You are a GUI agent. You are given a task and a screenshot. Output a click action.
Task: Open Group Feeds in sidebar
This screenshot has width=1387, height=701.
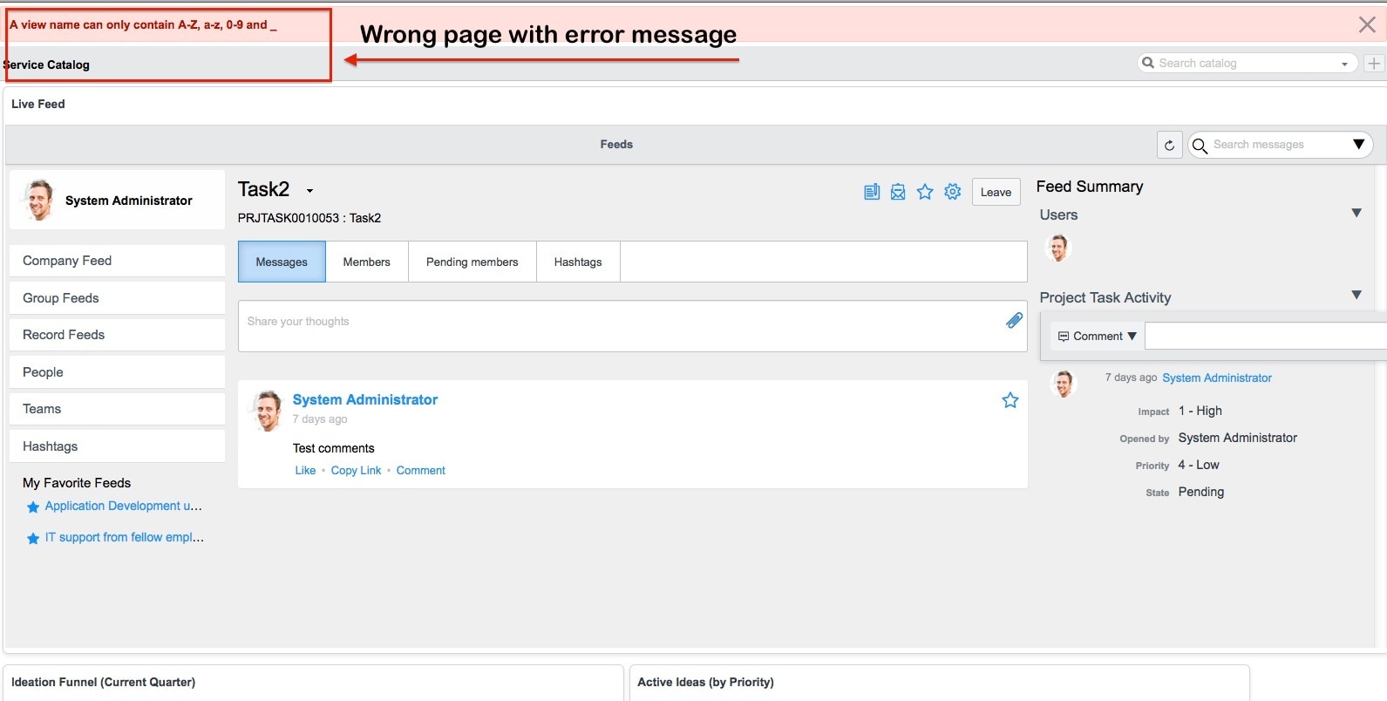pos(117,298)
